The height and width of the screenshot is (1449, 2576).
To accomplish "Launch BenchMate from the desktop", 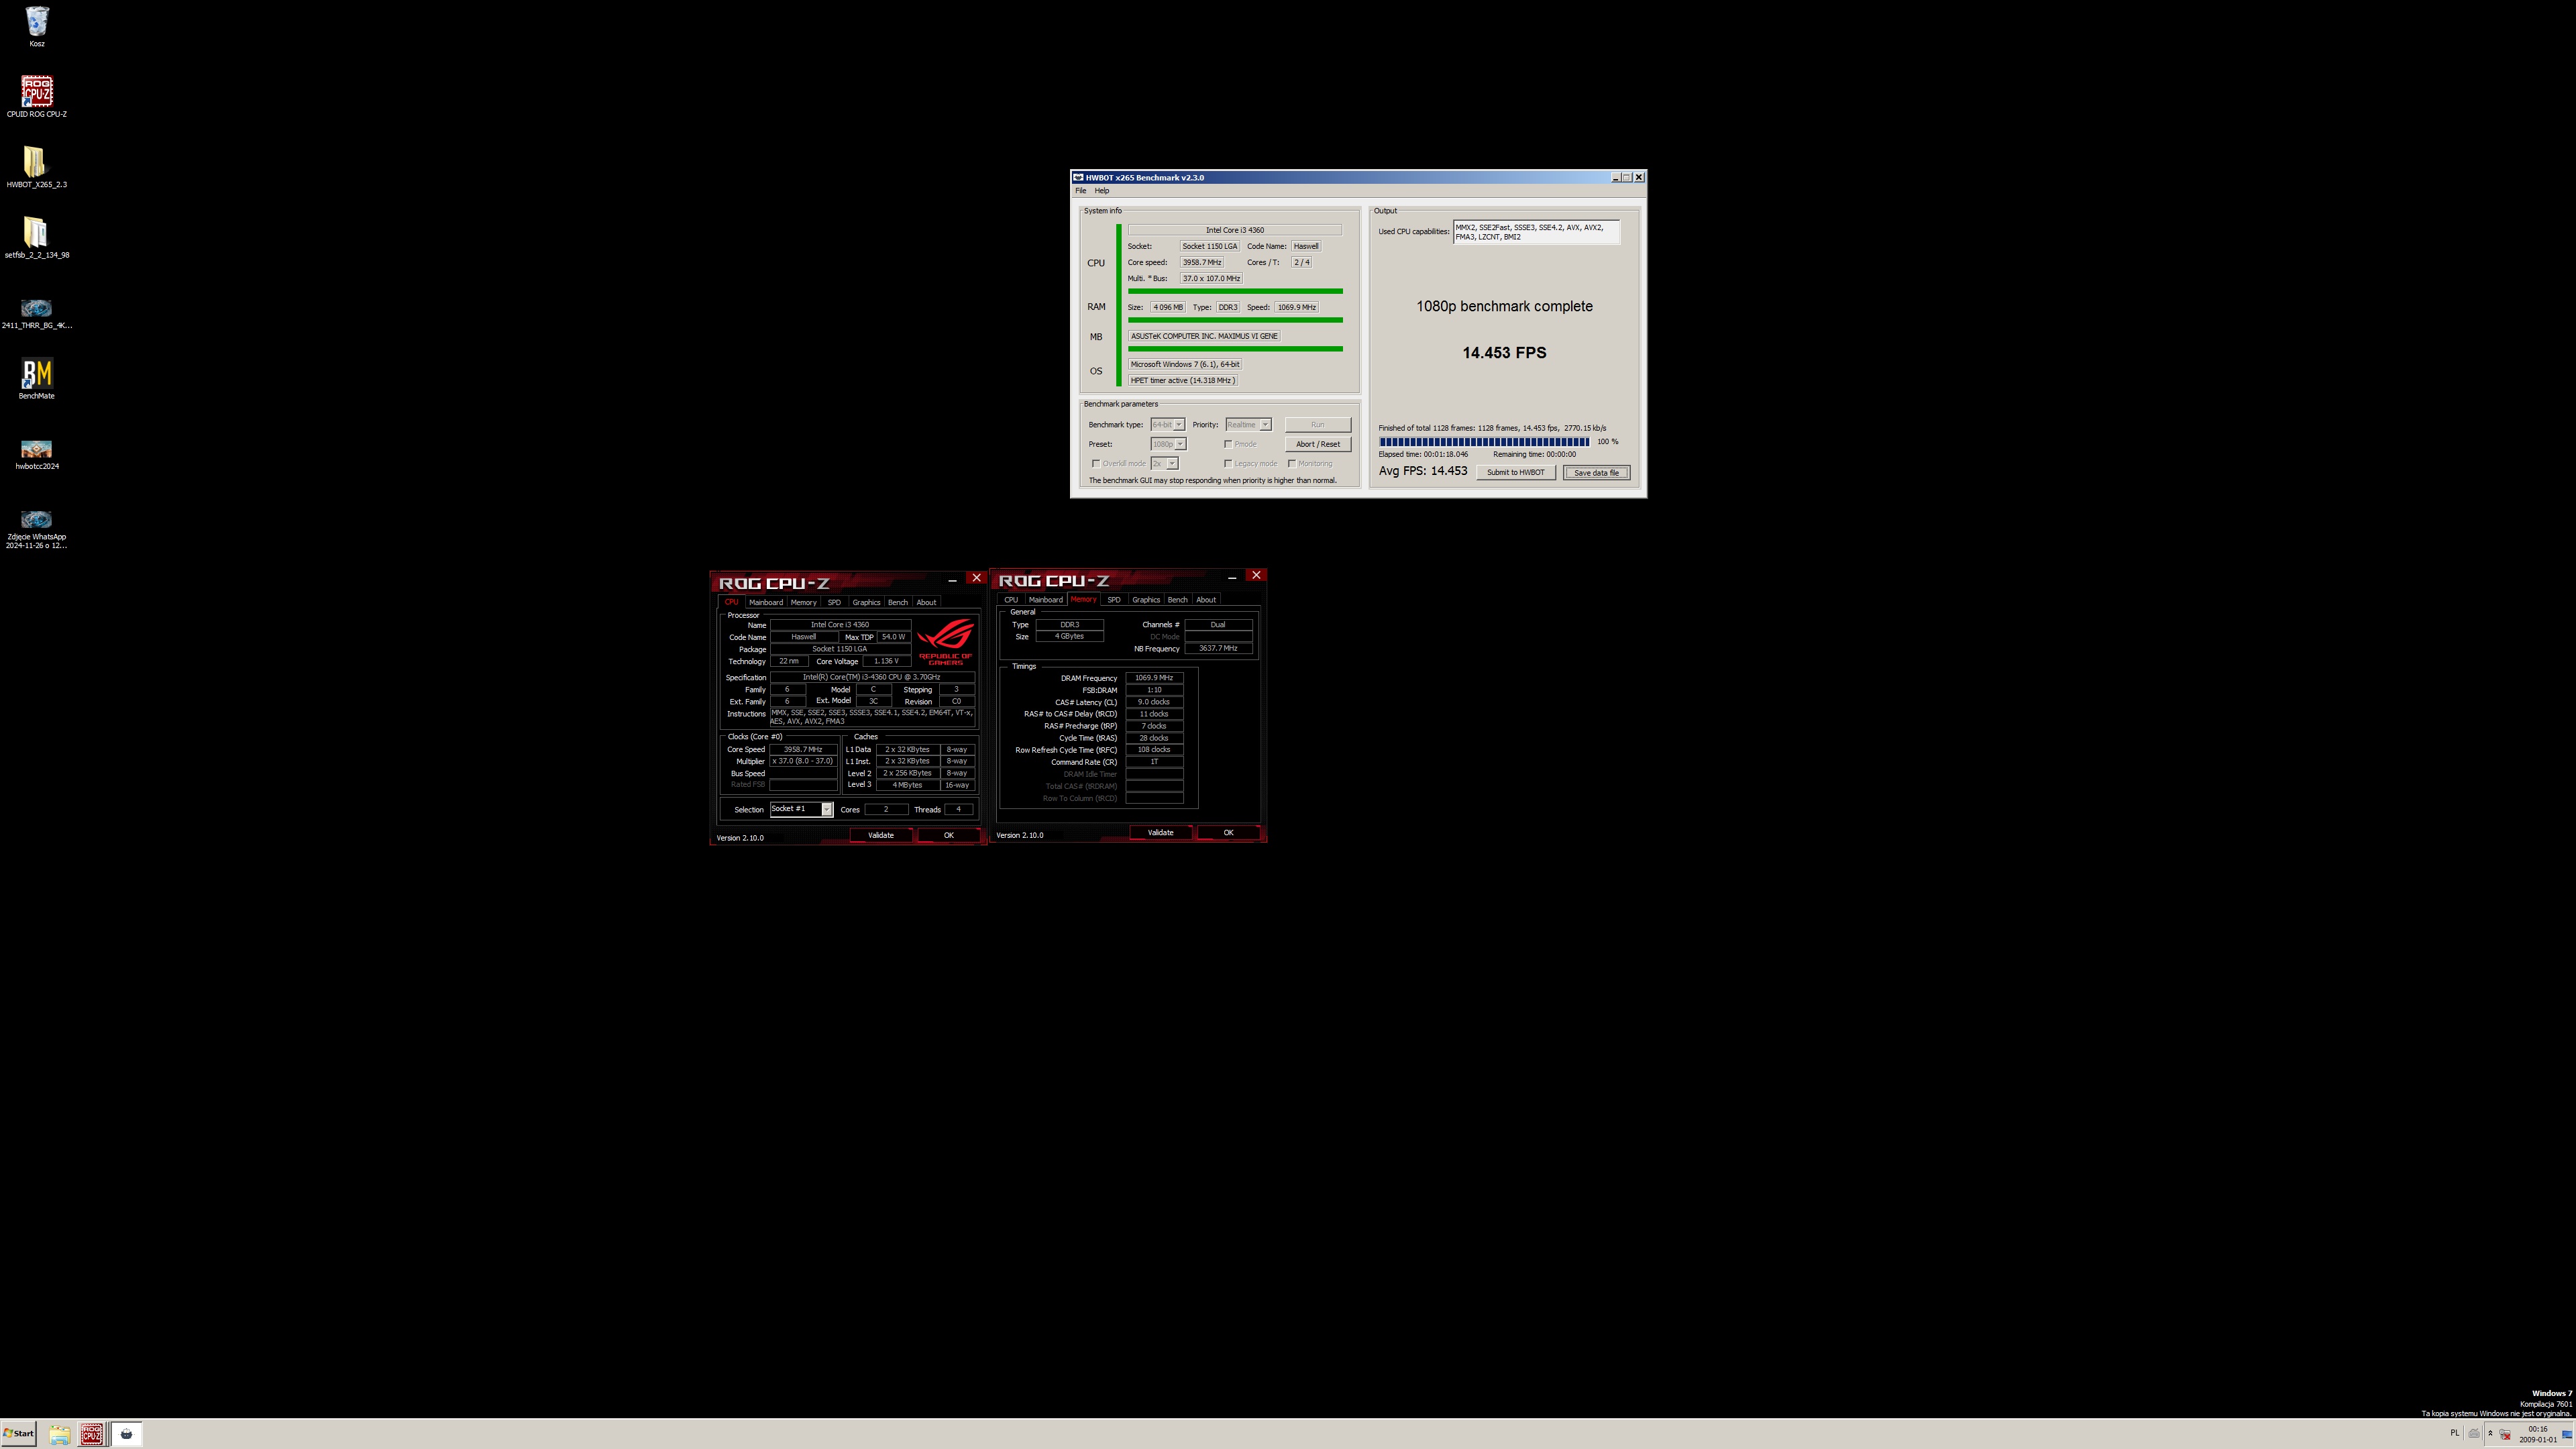I will pyautogui.click(x=37, y=378).
